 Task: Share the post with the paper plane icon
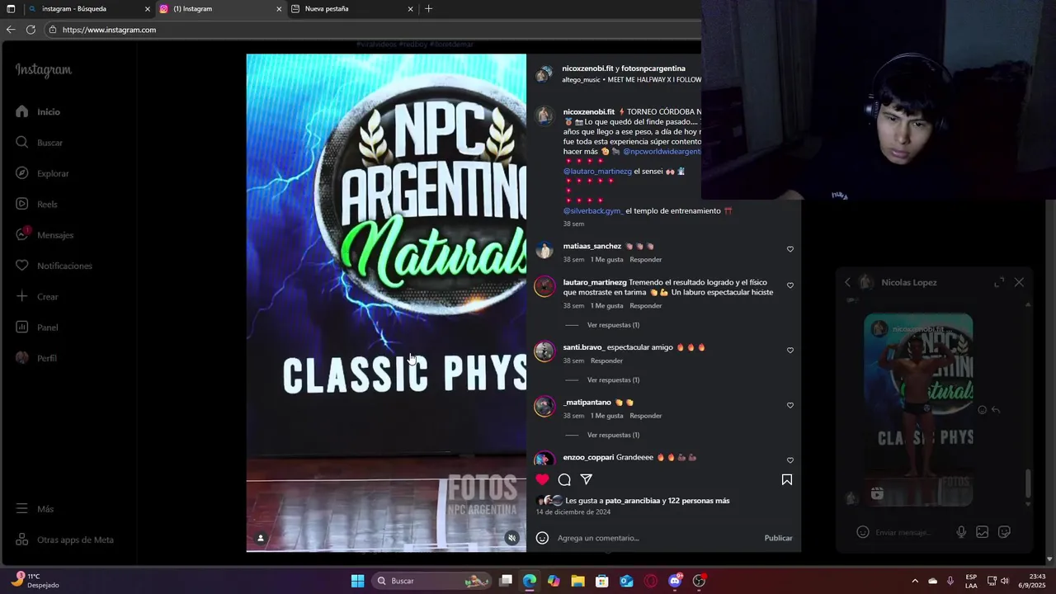tap(587, 479)
